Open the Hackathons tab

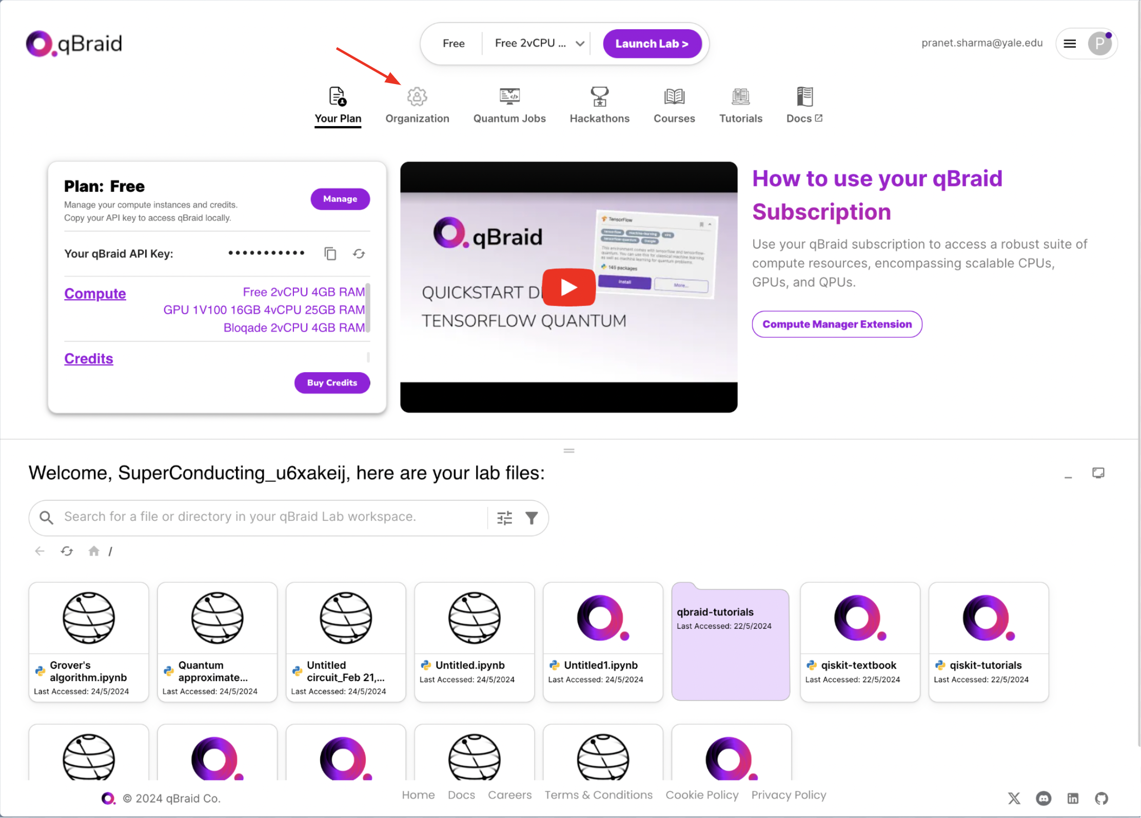point(599,106)
